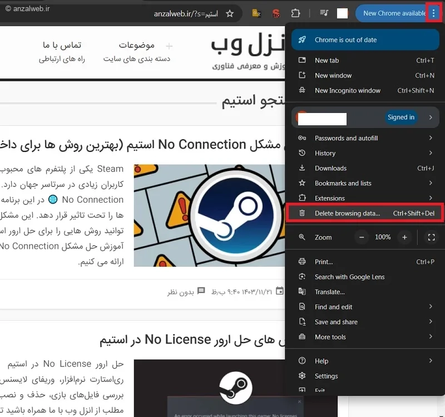This screenshot has height=417, width=445.
Task: Open More tools submenu
Action: (365, 337)
